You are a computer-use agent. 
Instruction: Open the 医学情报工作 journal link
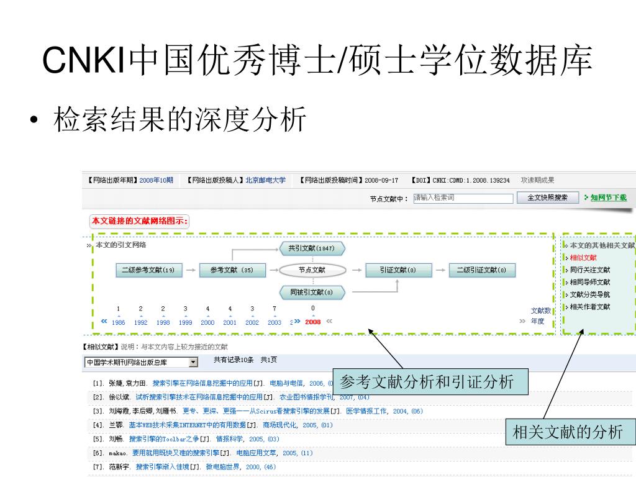click(x=367, y=411)
